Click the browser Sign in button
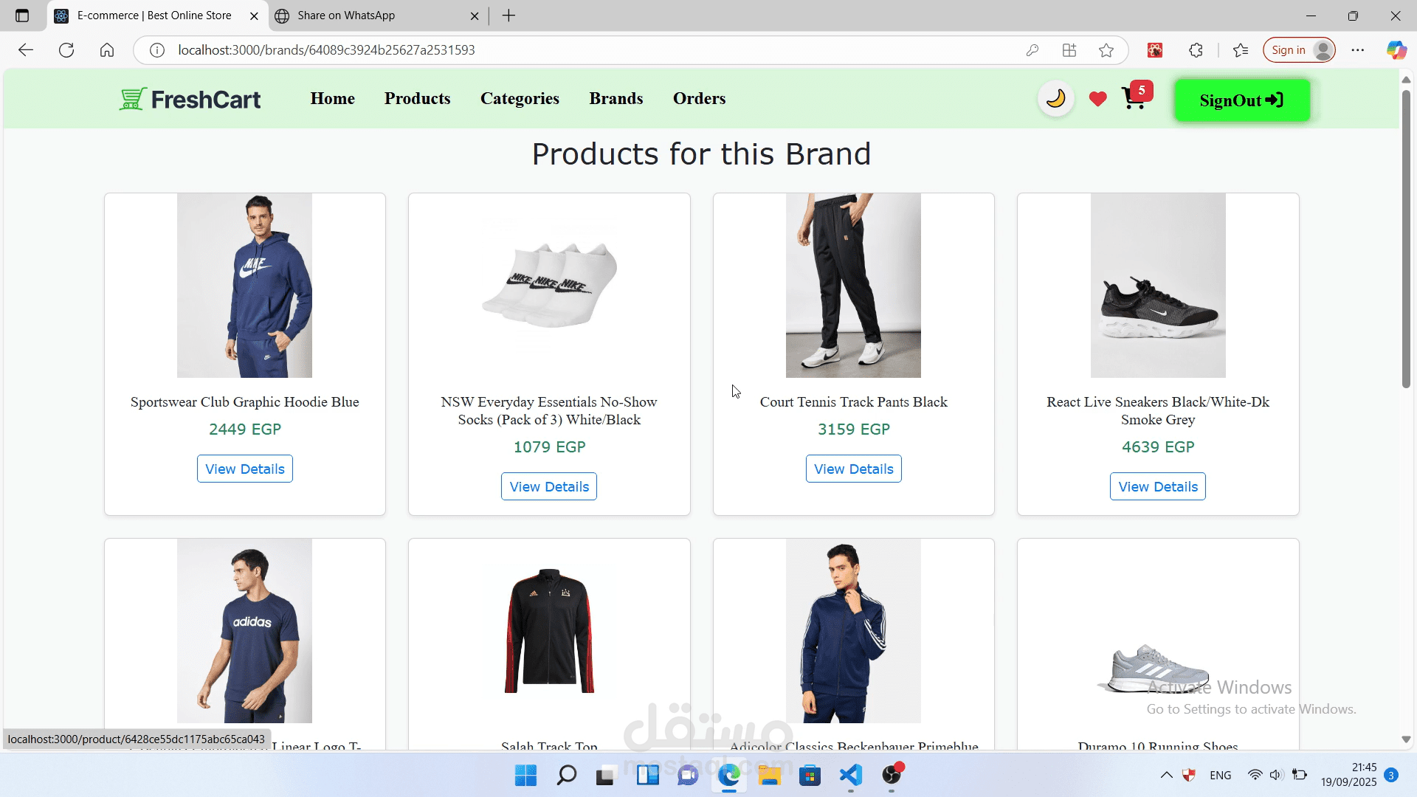The image size is (1417, 797). (x=1300, y=50)
